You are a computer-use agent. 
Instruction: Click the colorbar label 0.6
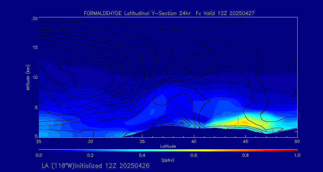click(194, 155)
